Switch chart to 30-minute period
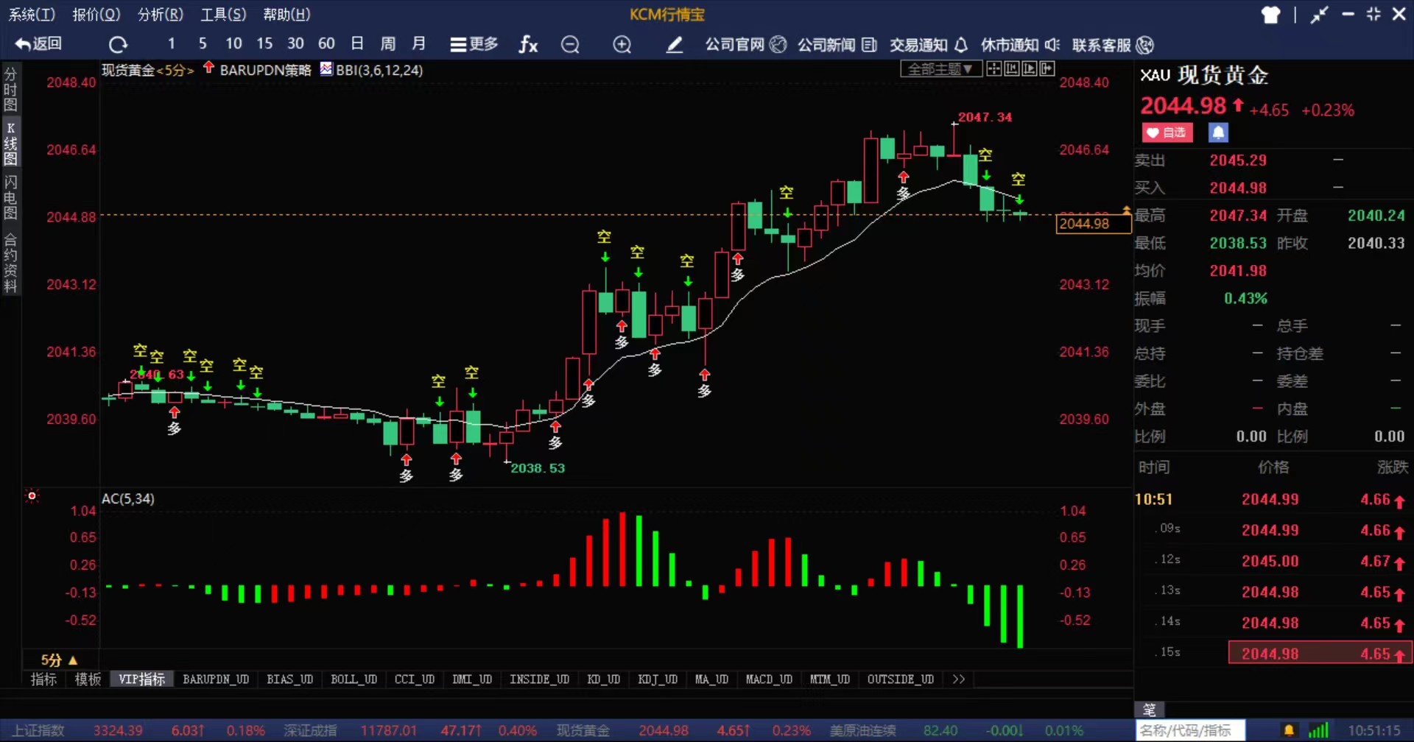The image size is (1414, 742). click(x=295, y=43)
